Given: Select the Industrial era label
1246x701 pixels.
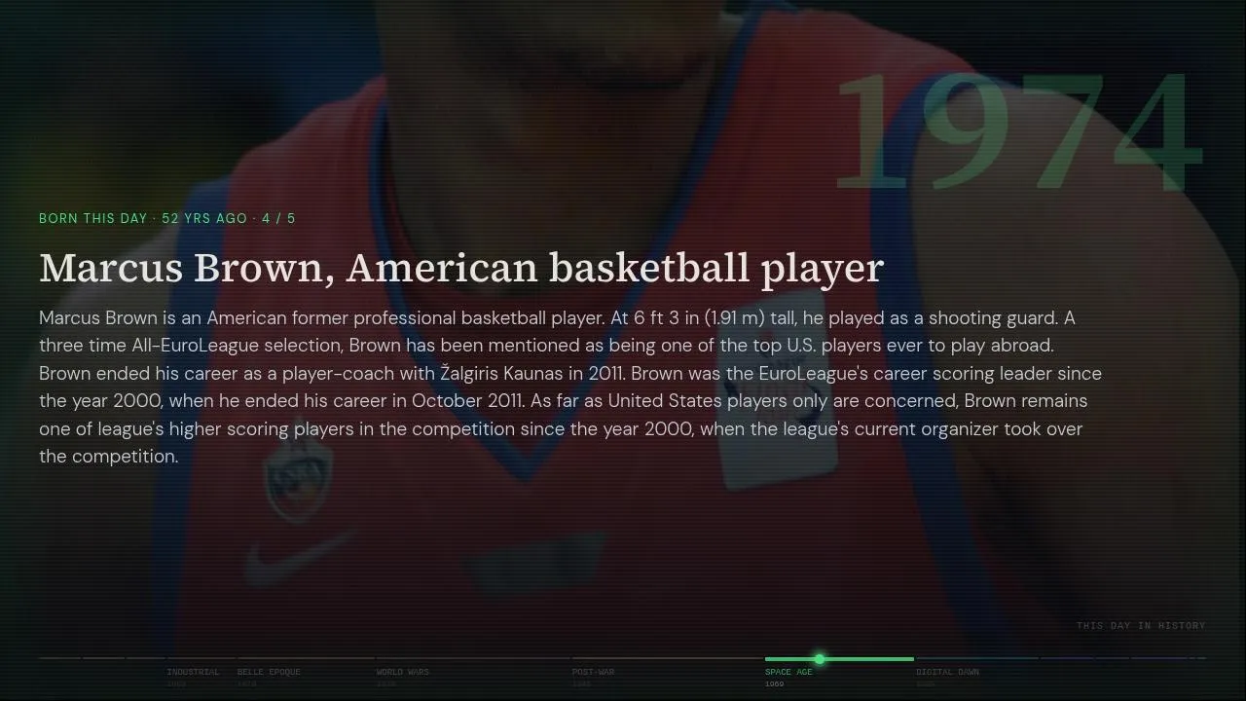Looking at the screenshot, I should (193, 672).
